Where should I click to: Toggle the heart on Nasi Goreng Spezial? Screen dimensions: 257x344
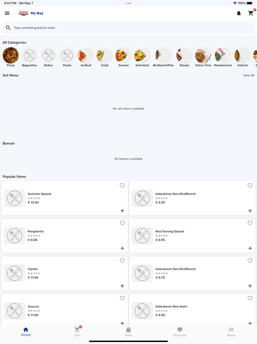click(x=250, y=223)
